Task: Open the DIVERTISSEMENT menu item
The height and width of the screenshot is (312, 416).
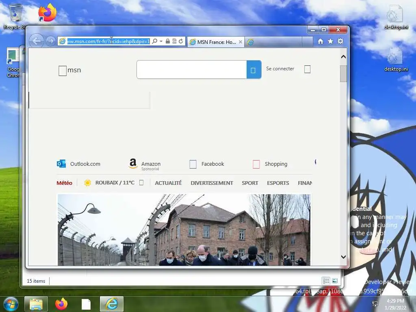Action: pyautogui.click(x=212, y=183)
